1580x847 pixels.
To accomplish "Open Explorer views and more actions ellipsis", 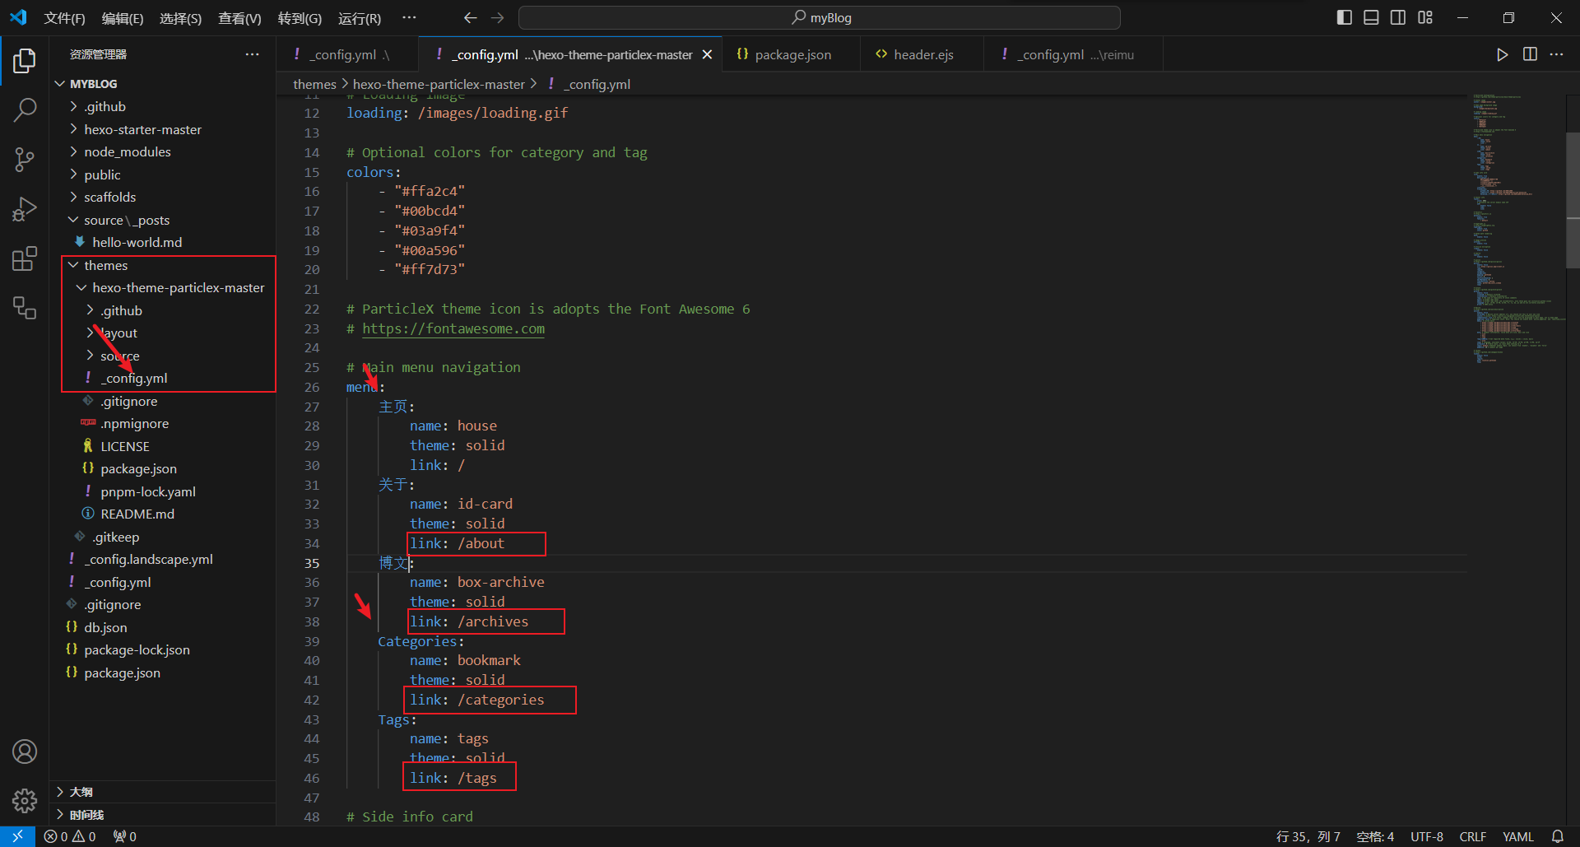I will pos(252,54).
